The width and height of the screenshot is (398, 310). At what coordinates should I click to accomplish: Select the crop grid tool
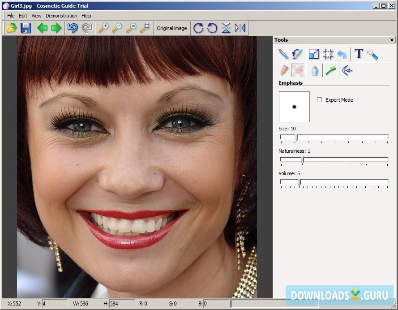[x=328, y=54]
